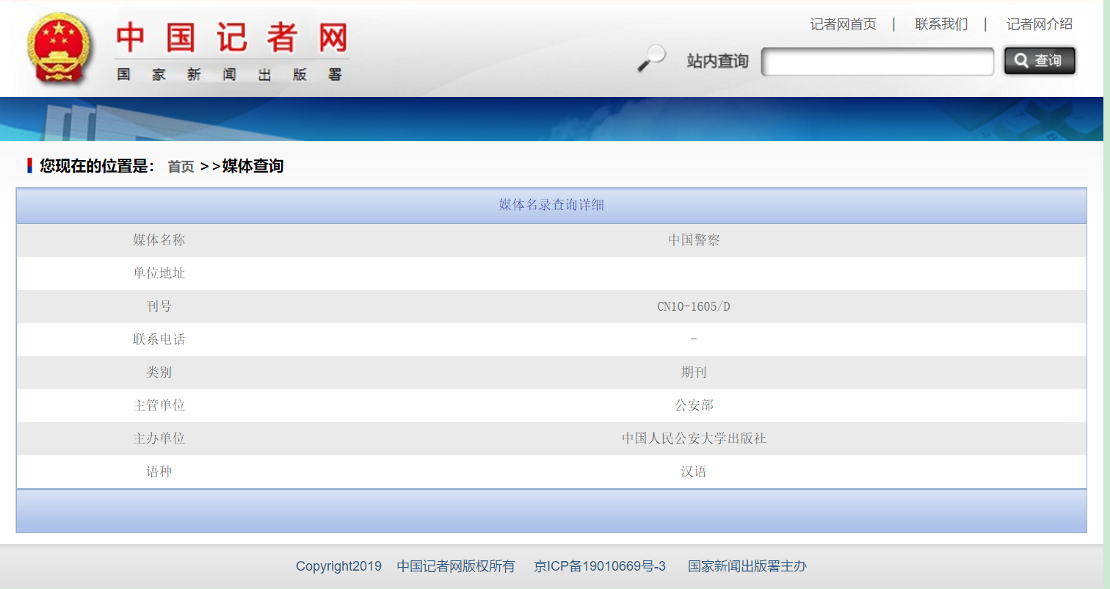Viewport: 1110px width, 589px height.
Task: Click the 刊号 label cell
Action: tap(159, 306)
